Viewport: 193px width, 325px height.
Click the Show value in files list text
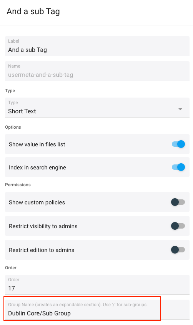pyautogui.click(x=37, y=144)
